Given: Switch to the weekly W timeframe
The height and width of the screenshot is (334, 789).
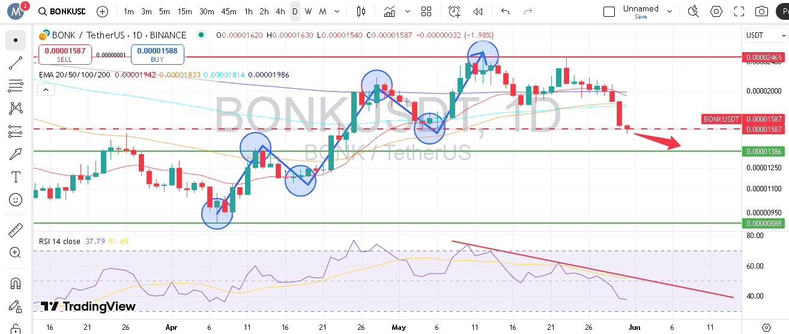Looking at the screenshot, I should pos(308,11).
